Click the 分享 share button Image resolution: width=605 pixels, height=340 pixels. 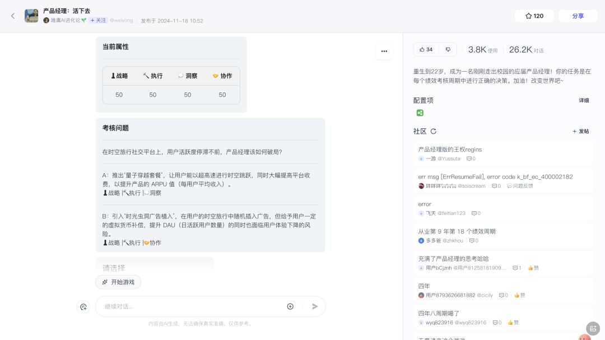pos(578,16)
